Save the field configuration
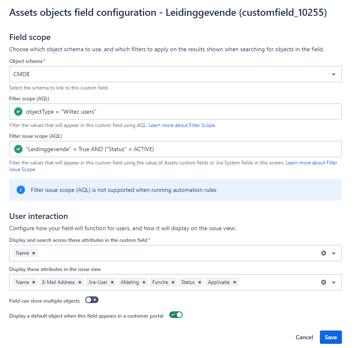This screenshot has width=354, height=348. click(330, 337)
